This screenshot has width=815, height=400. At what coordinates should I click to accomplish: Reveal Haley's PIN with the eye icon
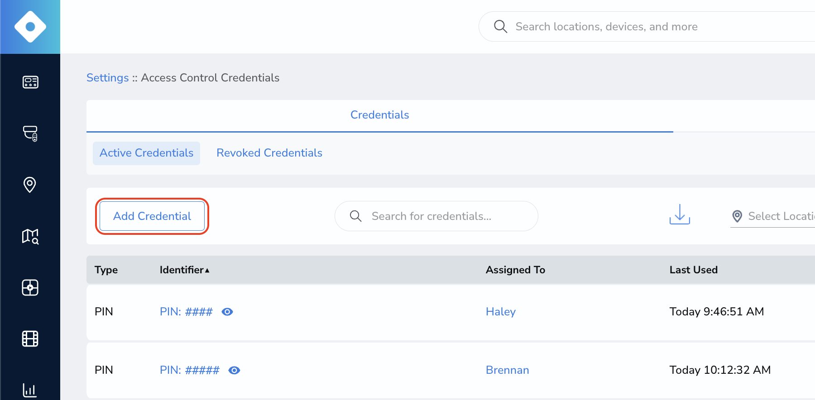227,312
